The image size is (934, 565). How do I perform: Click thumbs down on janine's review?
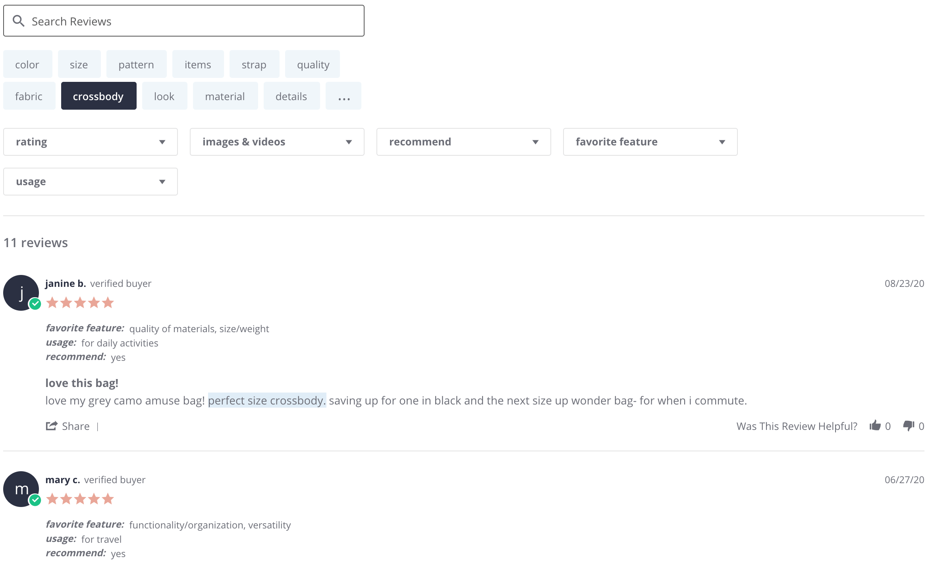pos(908,426)
